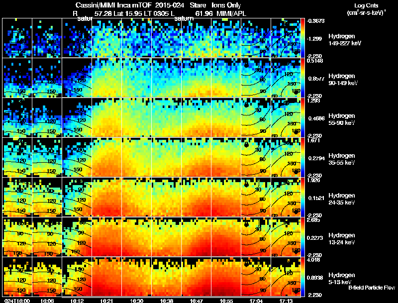Click the 16:12 time label
Viewport: 398px width, 303px height.
coord(77,301)
